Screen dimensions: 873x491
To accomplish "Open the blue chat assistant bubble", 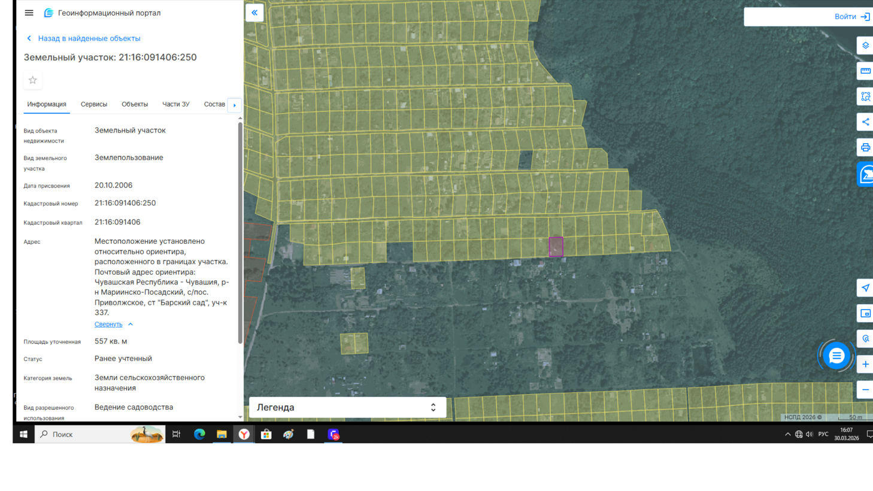I will [836, 356].
